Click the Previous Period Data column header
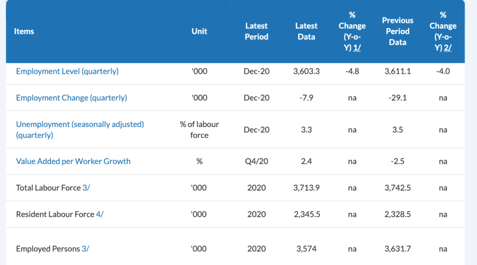 tap(398, 31)
